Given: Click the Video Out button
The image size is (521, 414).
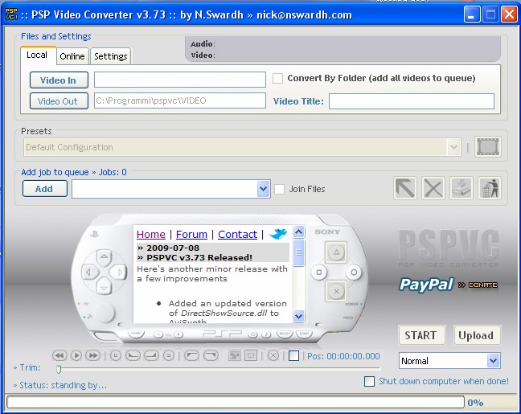Looking at the screenshot, I should coord(59,101).
